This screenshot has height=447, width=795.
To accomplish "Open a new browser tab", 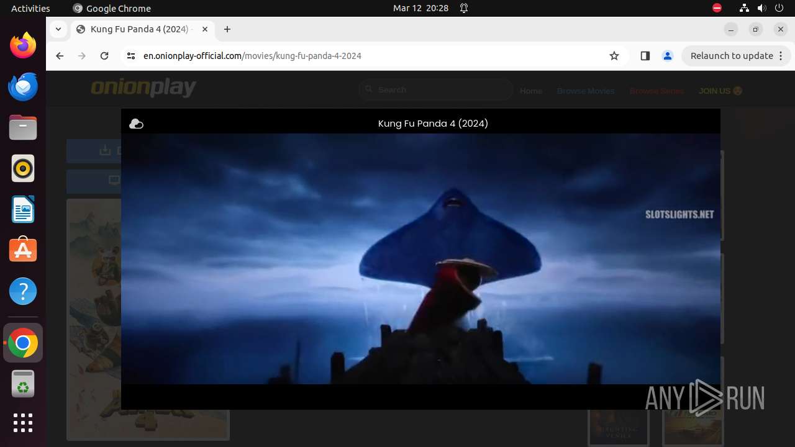I will [x=227, y=29].
